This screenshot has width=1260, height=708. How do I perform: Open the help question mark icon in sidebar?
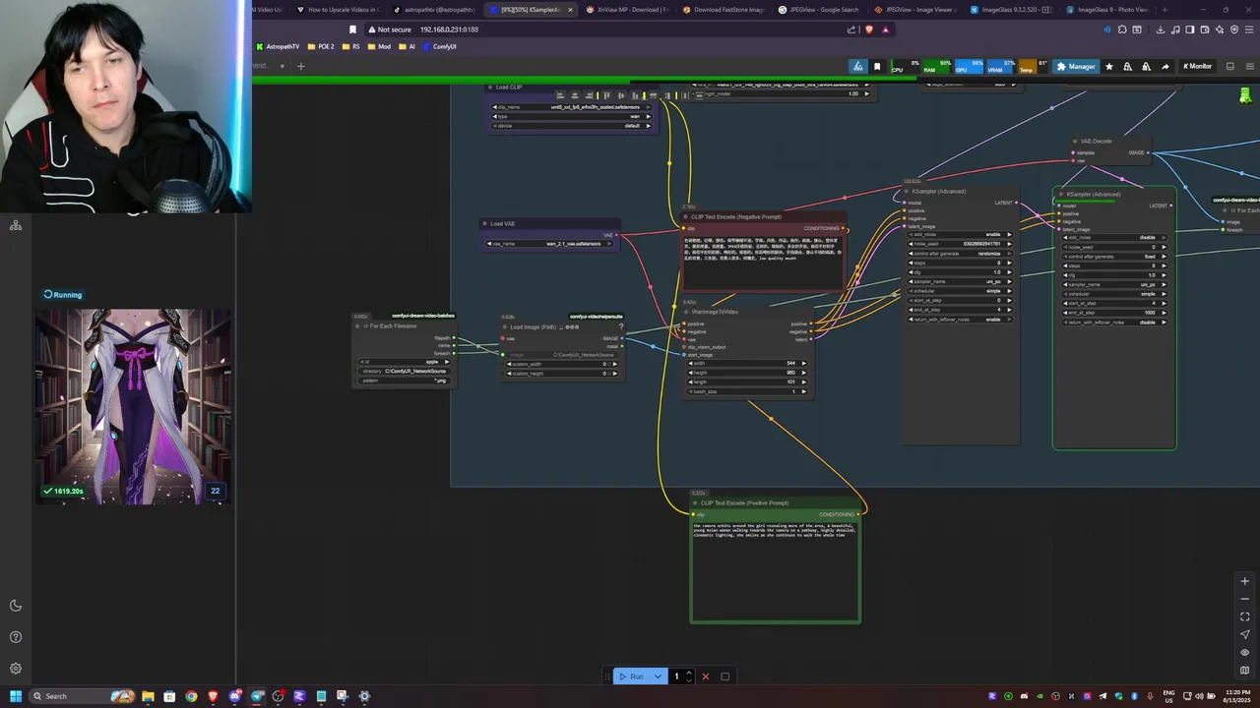click(x=16, y=637)
